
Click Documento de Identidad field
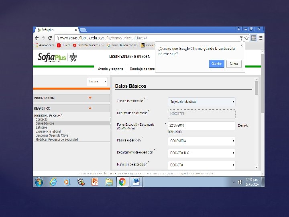tap(201, 114)
